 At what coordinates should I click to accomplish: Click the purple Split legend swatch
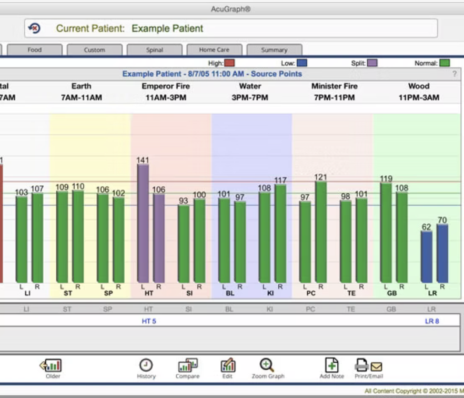click(372, 63)
